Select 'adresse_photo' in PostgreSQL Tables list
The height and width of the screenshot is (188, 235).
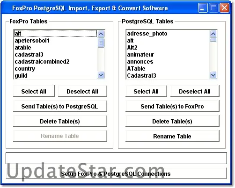pyautogui.click(x=168, y=34)
